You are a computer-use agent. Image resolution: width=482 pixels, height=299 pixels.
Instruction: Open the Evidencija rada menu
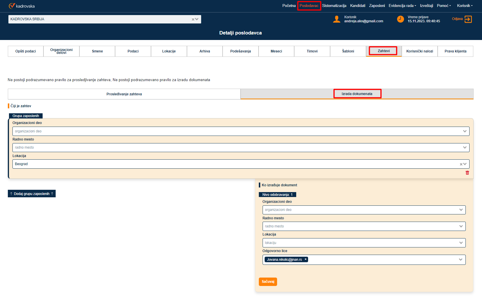[x=402, y=6]
